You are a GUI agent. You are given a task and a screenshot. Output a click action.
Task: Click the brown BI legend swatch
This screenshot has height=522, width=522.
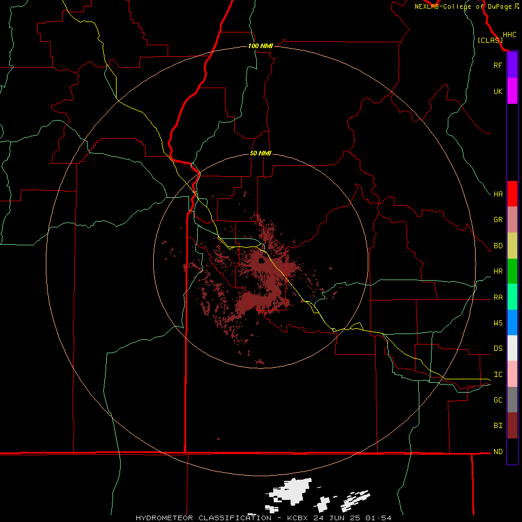click(512, 426)
